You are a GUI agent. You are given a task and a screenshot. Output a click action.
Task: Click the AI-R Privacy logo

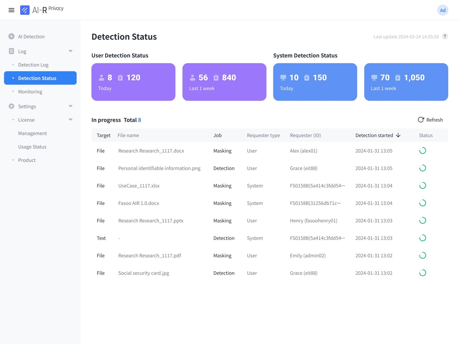coord(42,10)
